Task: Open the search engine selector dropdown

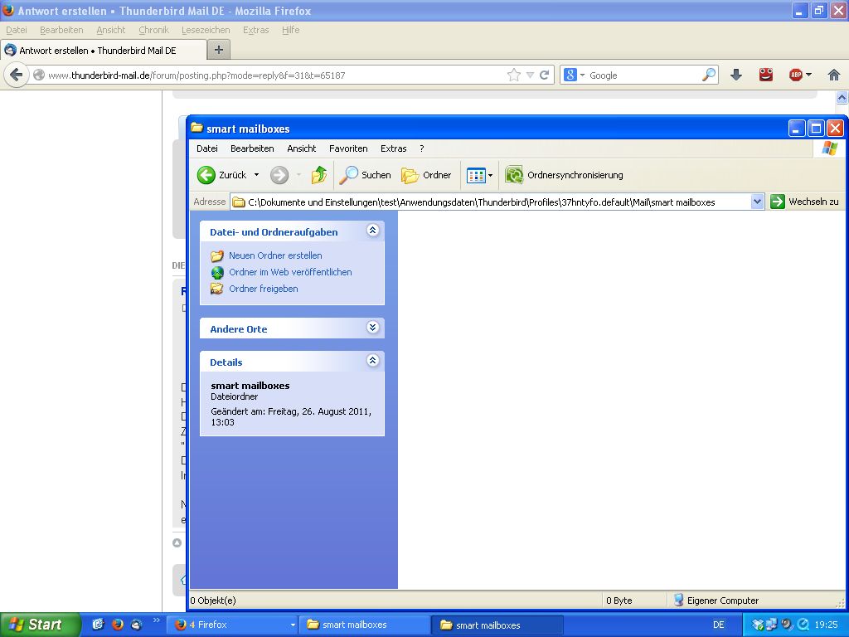Action: pyautogui.click(x=574, y=75)
